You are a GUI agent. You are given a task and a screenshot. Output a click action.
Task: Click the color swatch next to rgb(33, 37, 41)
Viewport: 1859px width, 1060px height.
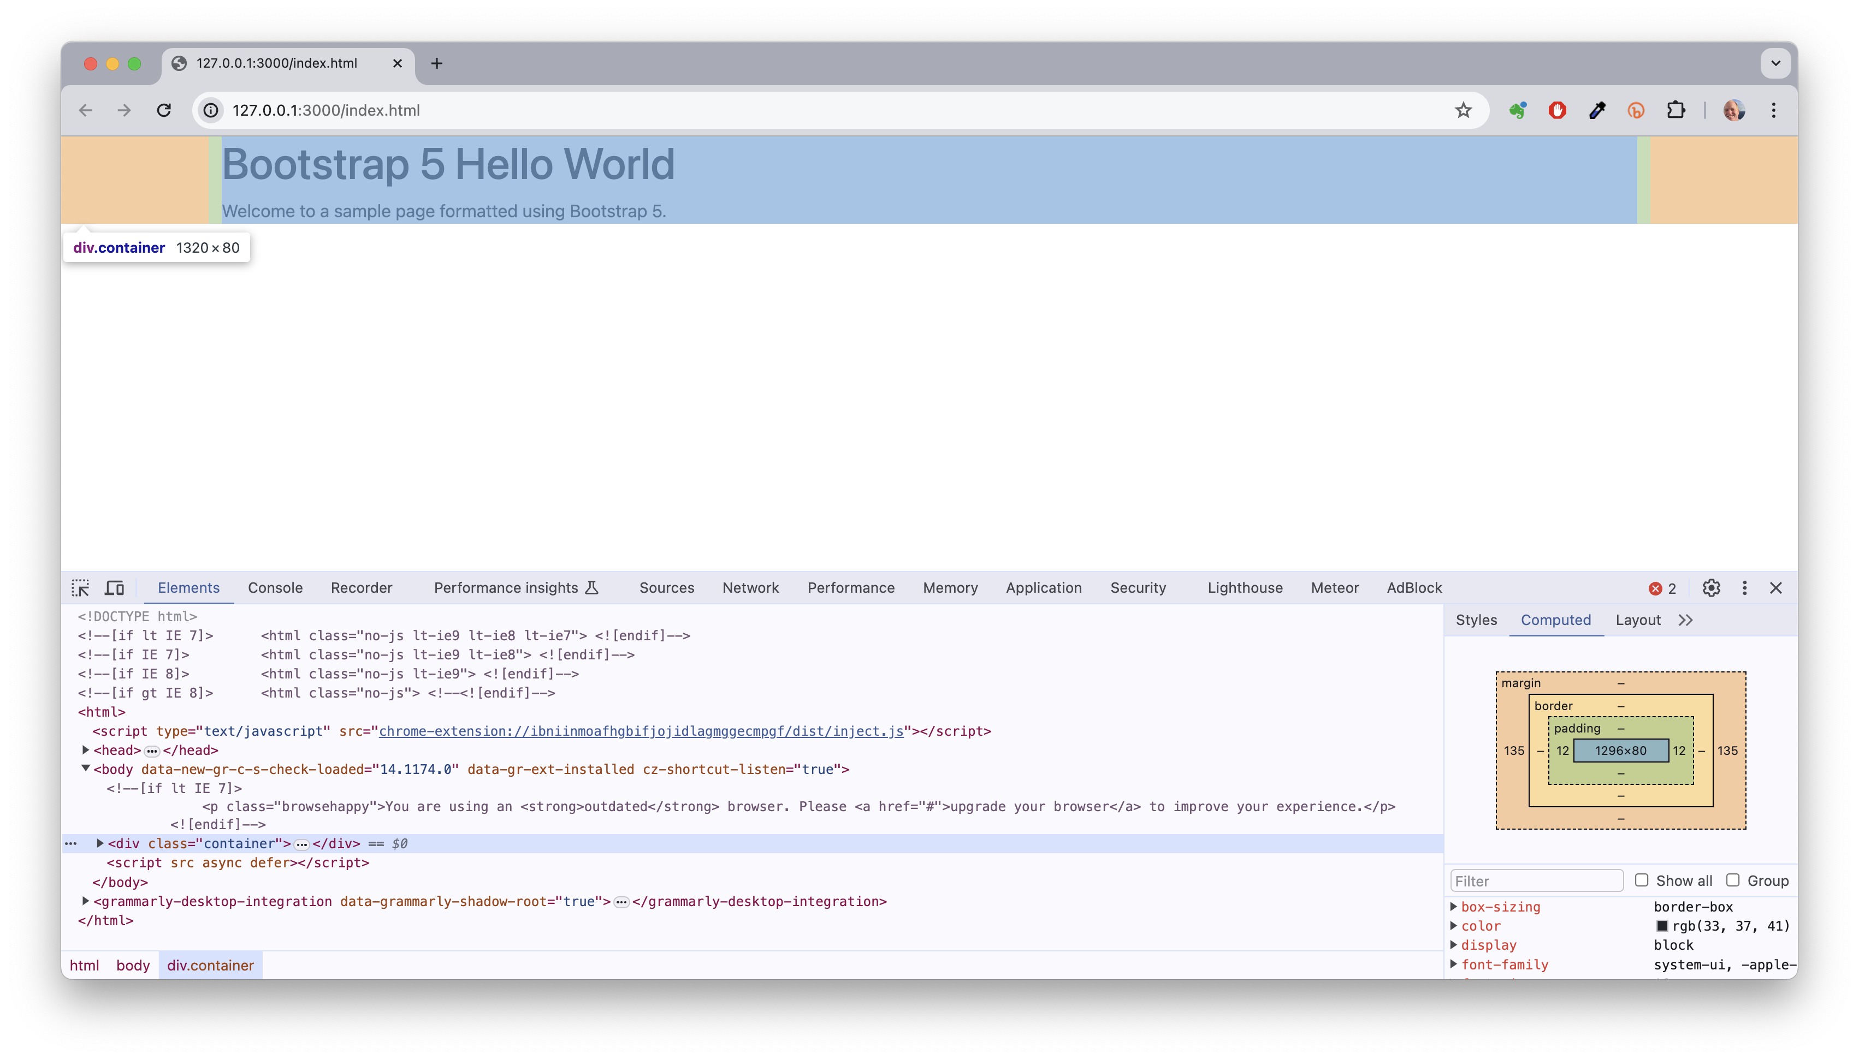(1663, 925)
